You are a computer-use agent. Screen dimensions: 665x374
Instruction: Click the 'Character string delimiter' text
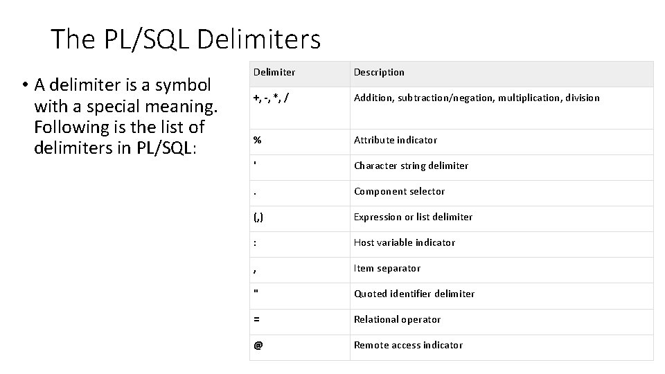pyautogui.click(x=411, y=166)
